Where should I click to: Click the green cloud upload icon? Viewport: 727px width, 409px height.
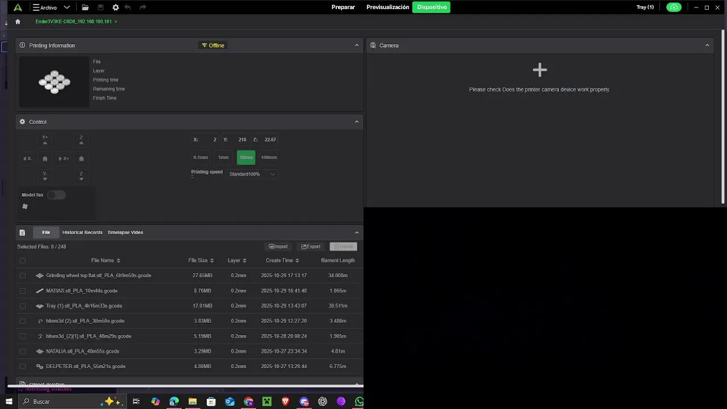coord(674,7)
